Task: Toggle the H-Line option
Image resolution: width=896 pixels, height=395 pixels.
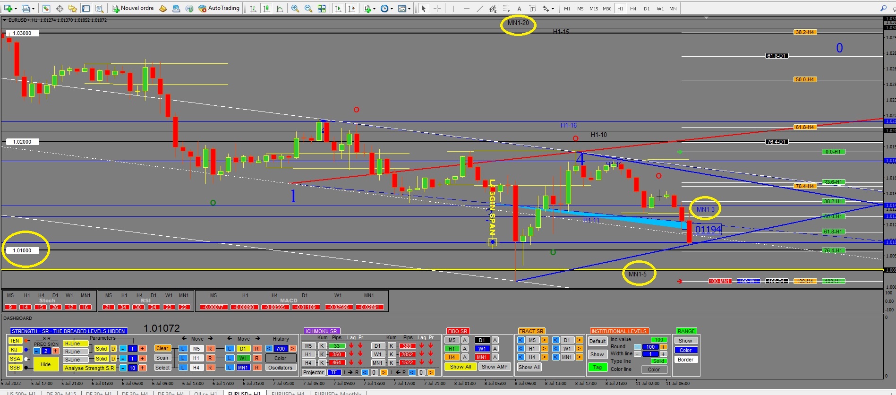Action: click(75, 343)
